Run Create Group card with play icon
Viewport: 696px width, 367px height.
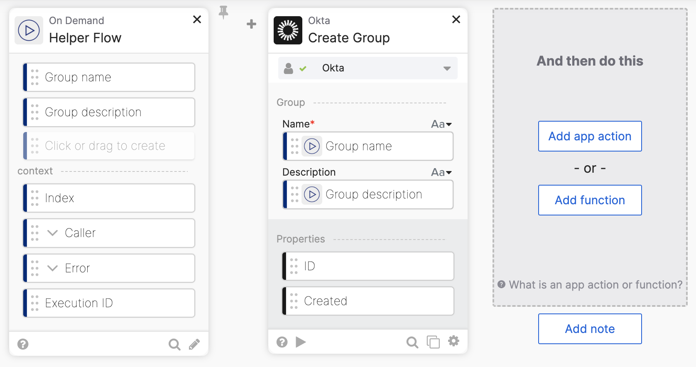[301, 342]
